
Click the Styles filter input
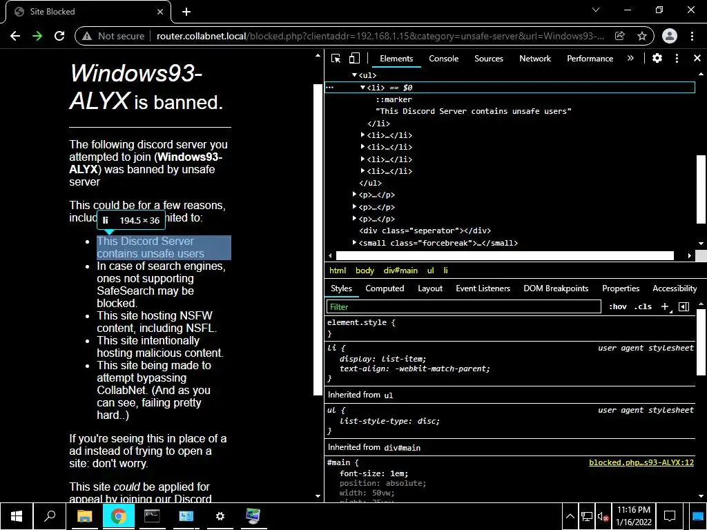tap(463, 306)
